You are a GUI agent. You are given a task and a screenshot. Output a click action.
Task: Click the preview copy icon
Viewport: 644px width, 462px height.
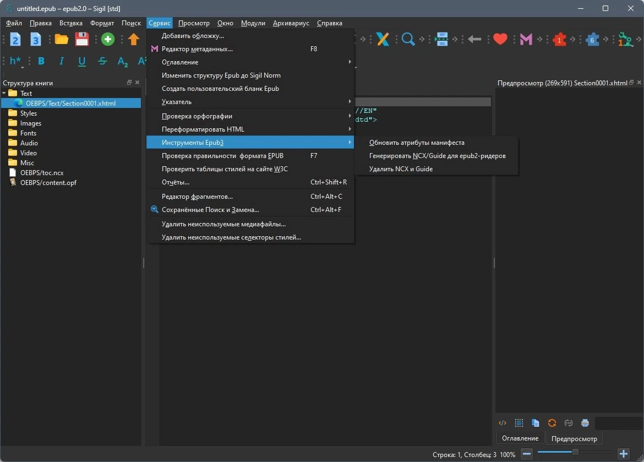(535, 423)
